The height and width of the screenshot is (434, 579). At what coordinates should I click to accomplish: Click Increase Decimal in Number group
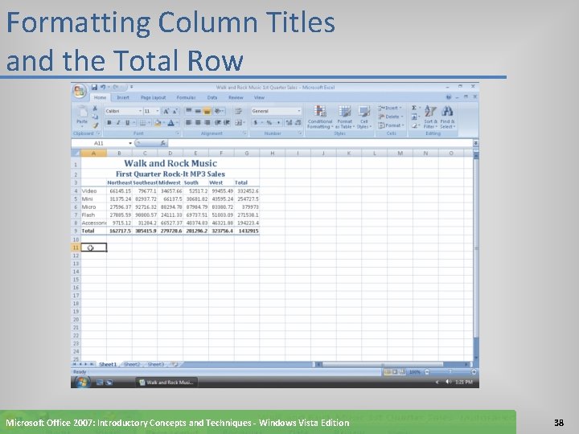pos(289,122)
